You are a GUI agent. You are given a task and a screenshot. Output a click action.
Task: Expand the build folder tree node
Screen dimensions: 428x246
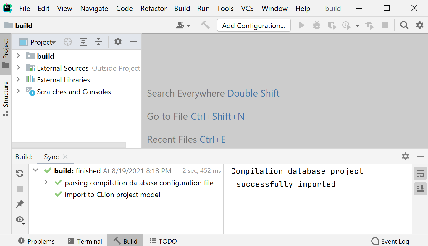click(18, 56)
